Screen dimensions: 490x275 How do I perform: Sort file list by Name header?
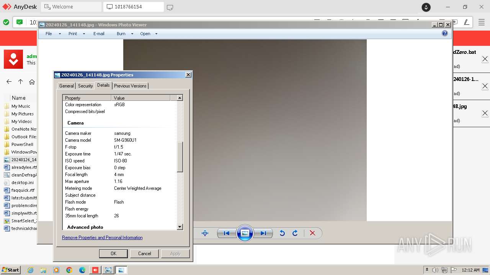18,98
